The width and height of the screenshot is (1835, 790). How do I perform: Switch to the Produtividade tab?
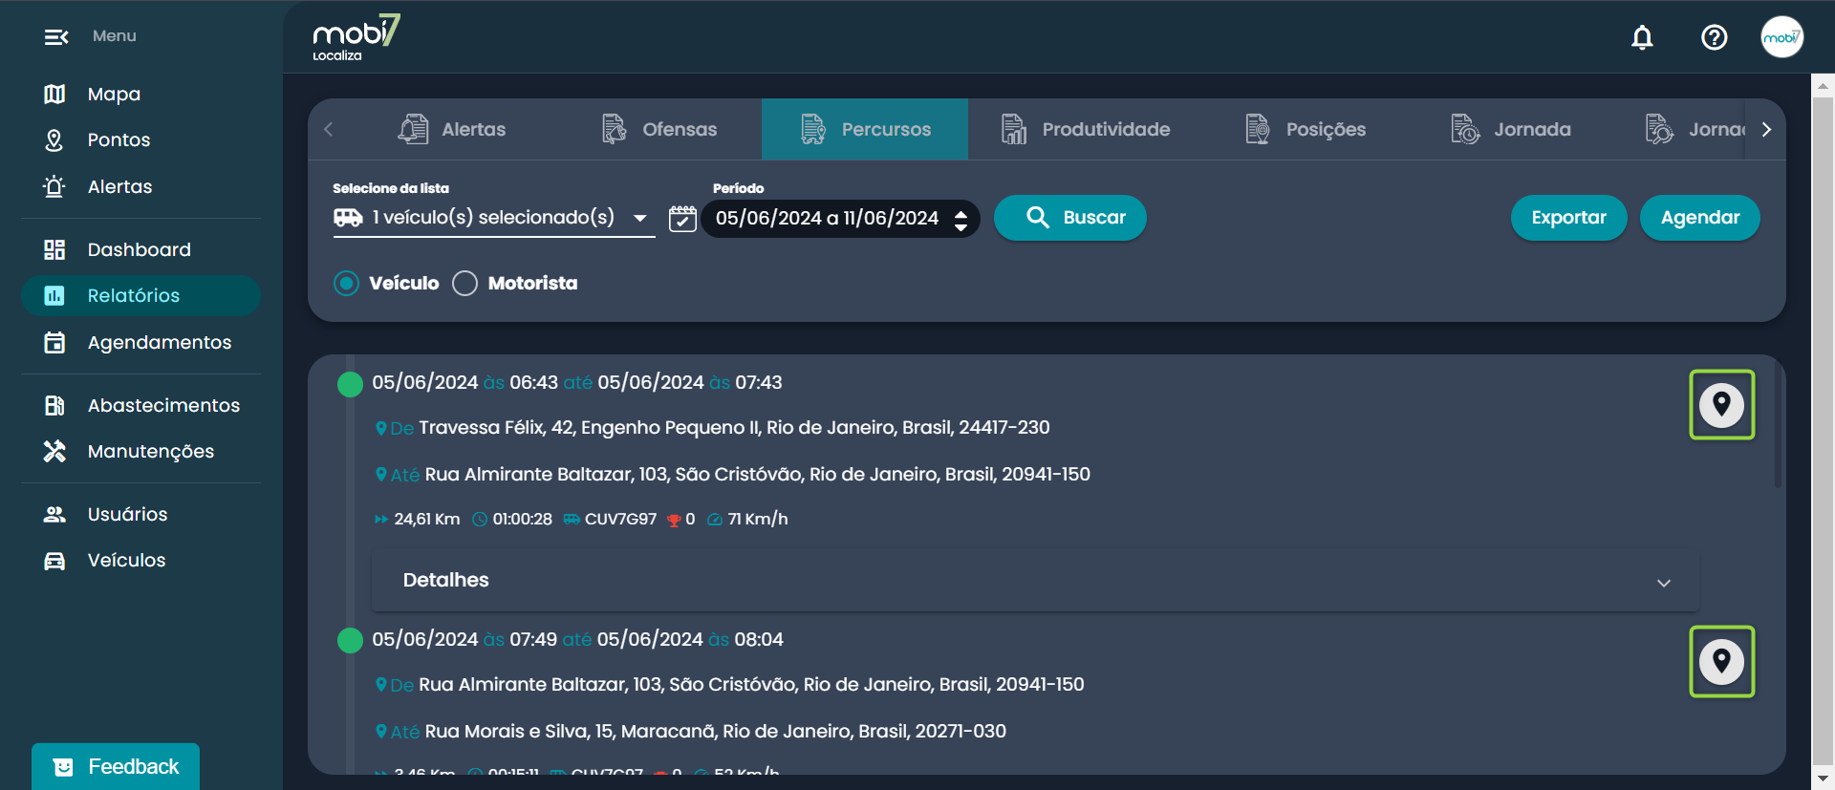click(1086, 129)
